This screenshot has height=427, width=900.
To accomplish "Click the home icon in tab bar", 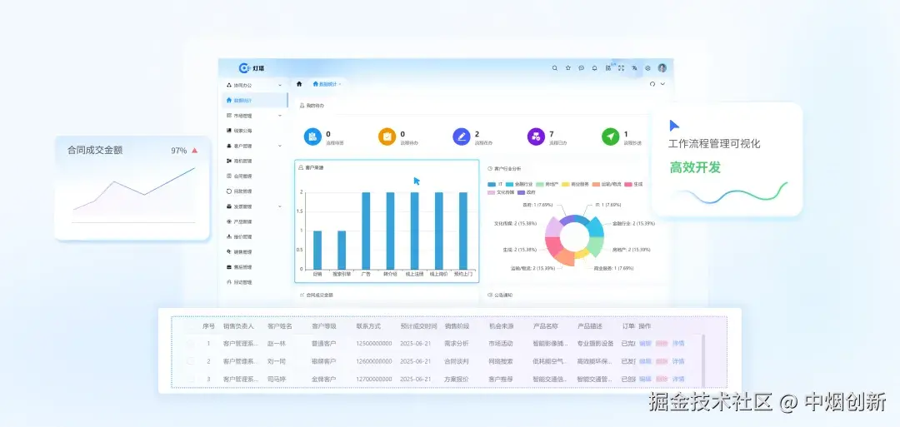I will pyautogui.click(x=299, y=84).
